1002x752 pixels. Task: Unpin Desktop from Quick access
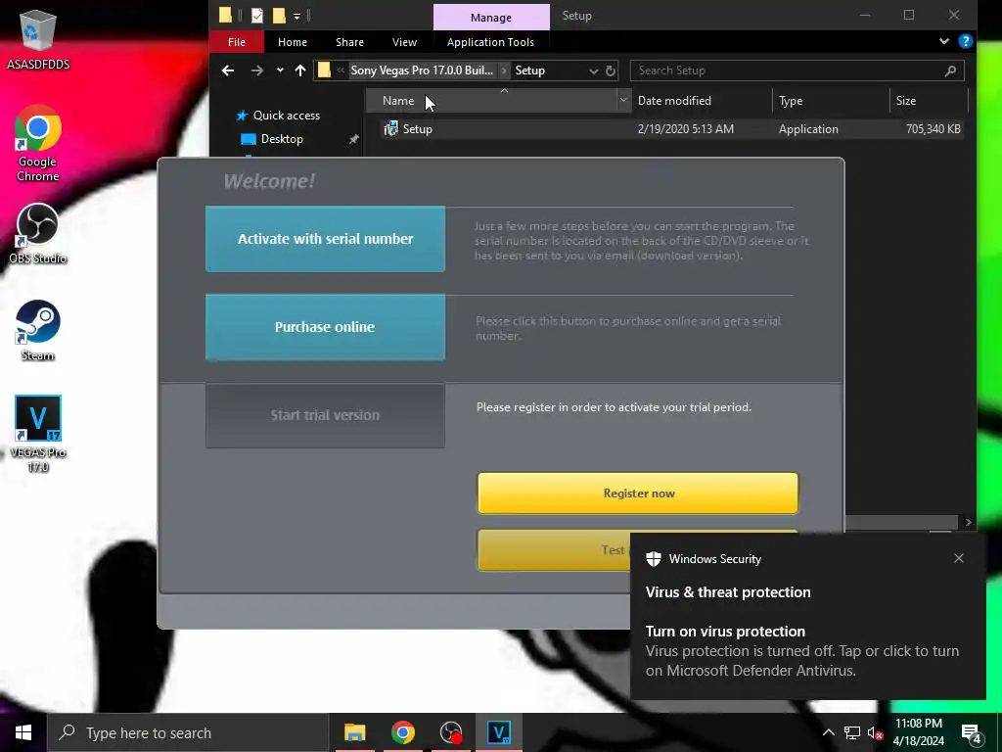tap(353, 139)
